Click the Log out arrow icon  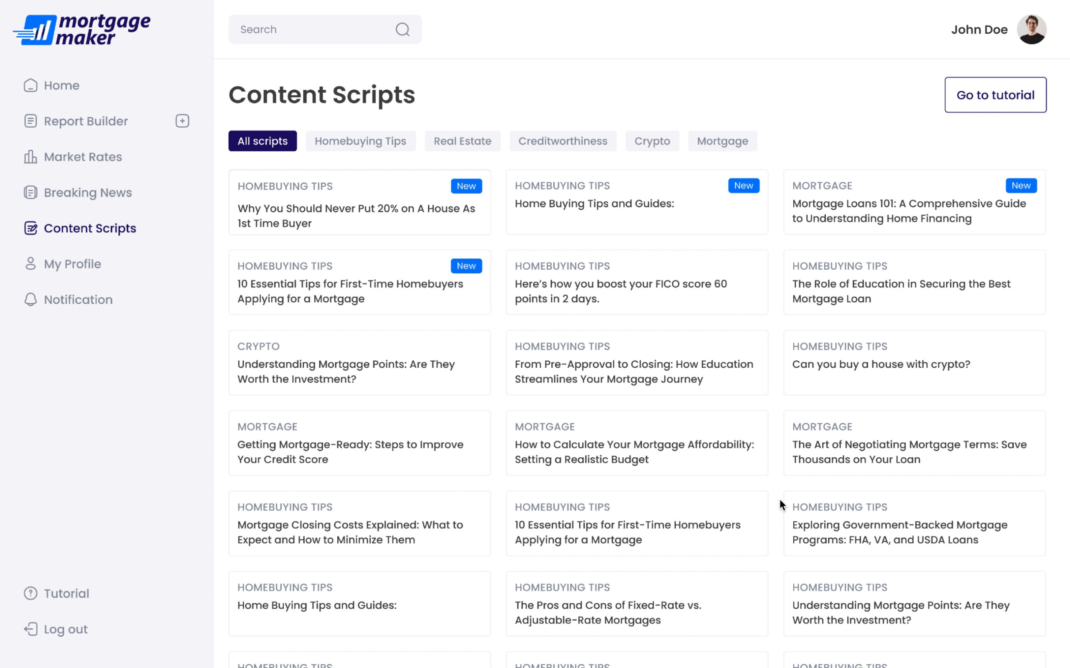click(x=31, y=629)
